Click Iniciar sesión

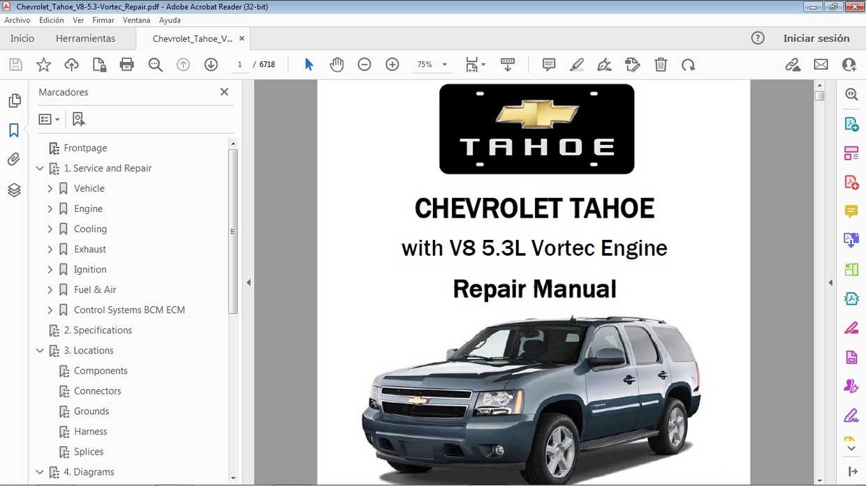[817, 38]
